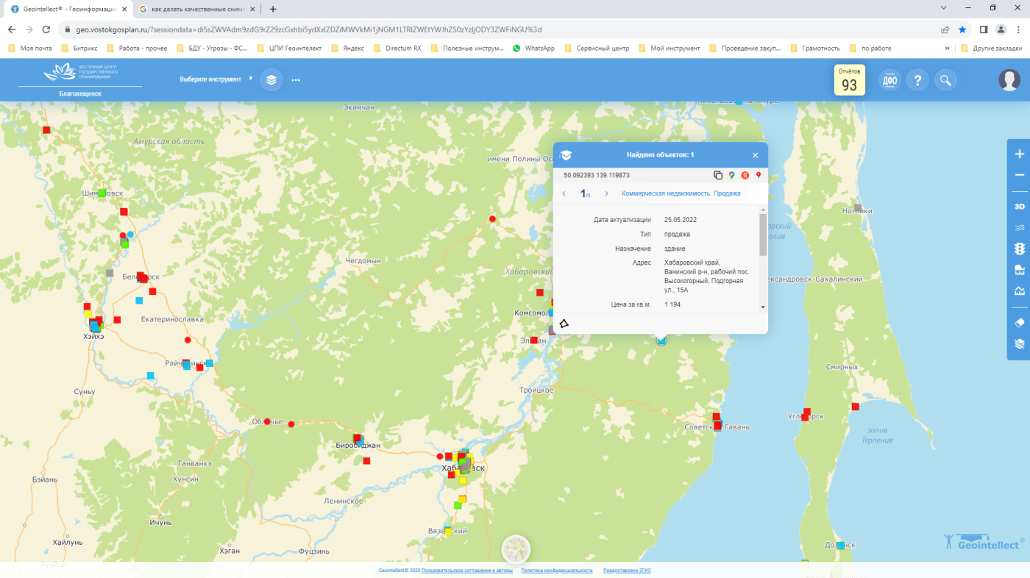Open 'Сервисный центр' bookmark folder
This screenshot has height=578, width=1030.
click(597, 48)
